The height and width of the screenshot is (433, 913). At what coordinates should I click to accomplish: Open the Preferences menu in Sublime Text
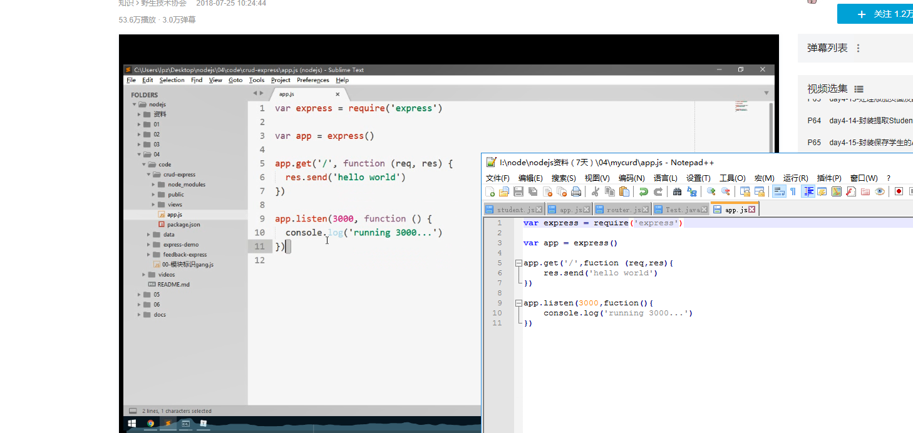coord(313,80)
